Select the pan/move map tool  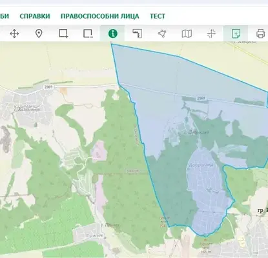(14, 34)
